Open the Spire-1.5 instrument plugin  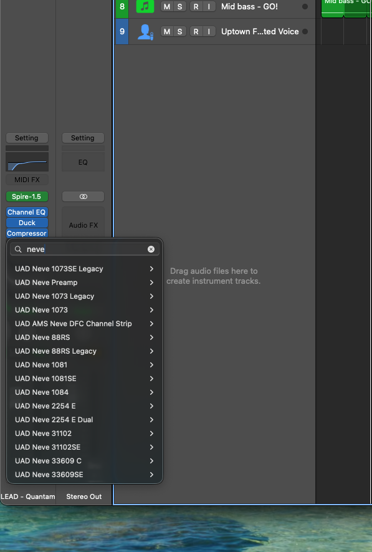pos(27,196)
